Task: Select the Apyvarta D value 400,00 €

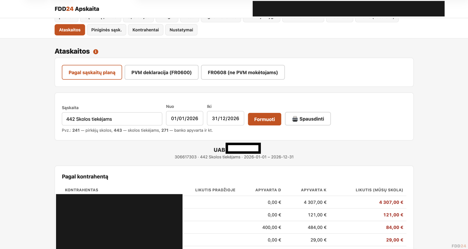Action: [272, 227]
